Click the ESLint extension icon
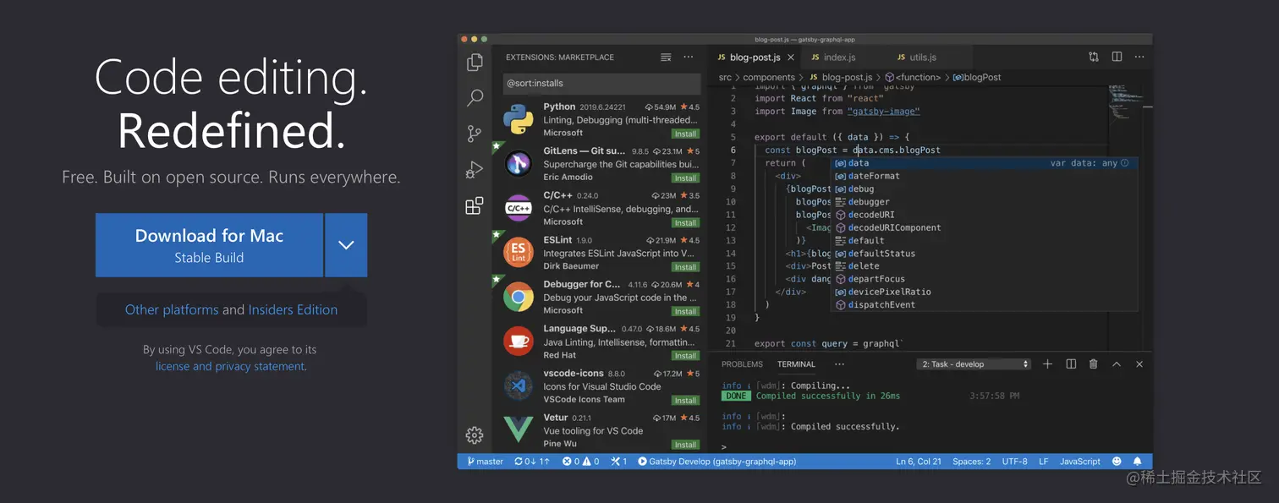This screenshot has width=1279, height=503. tap(518, 252)
